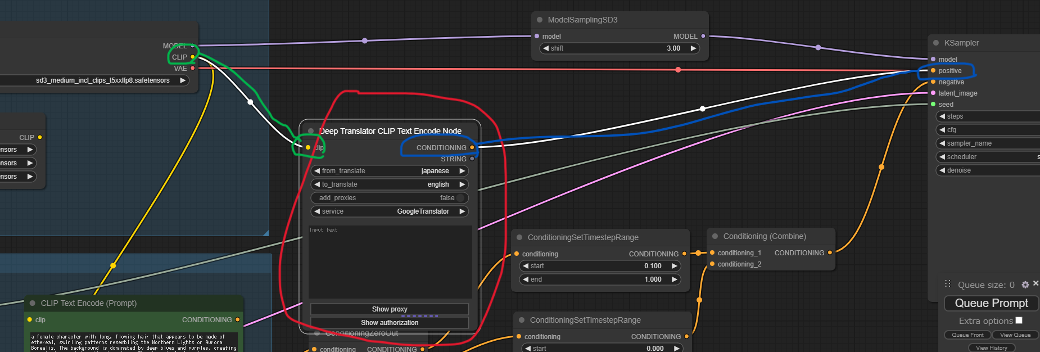Click CLIP Text Encode (Prompt) title dot
1040x352 pixels.
point(33,303)
